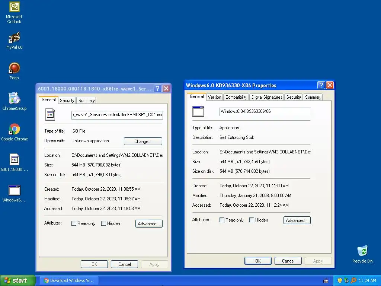This screenshot has width=381, height=286.
Task: Select the Pego desktop shortcut
Action: [x=14, y=71]
